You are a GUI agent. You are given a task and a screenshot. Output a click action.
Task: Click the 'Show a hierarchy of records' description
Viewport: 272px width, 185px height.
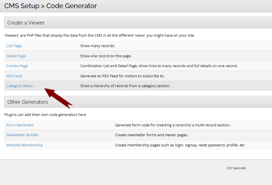[x=125, y=86]
